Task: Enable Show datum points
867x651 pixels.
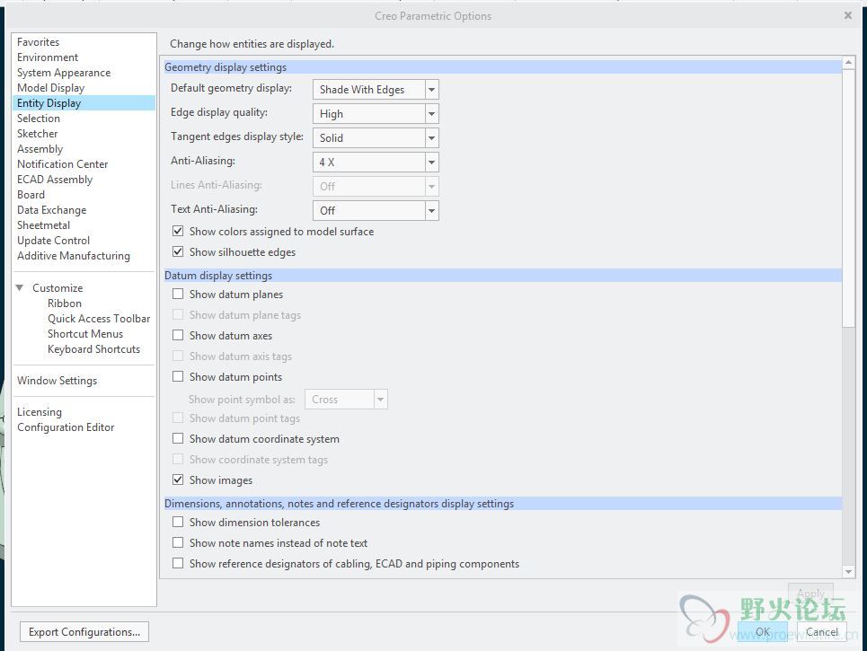Action: 178,377
